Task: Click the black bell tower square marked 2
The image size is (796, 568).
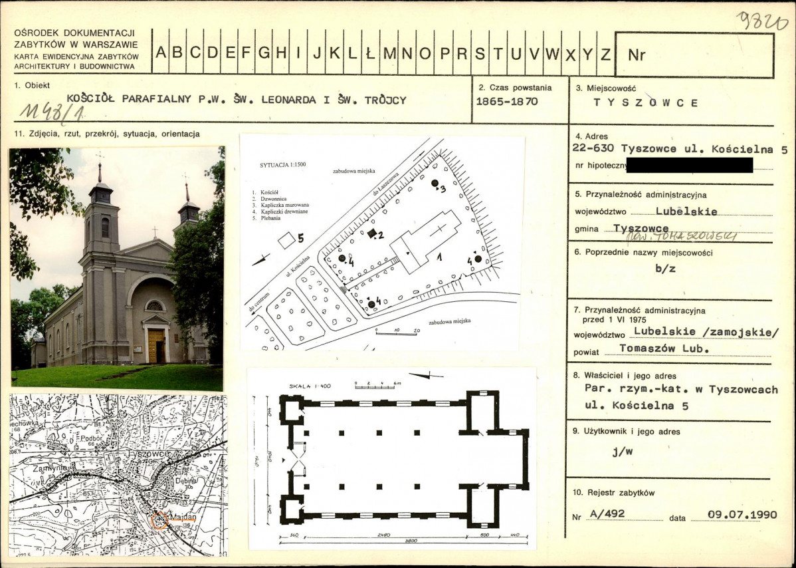Action: point(373,233)
